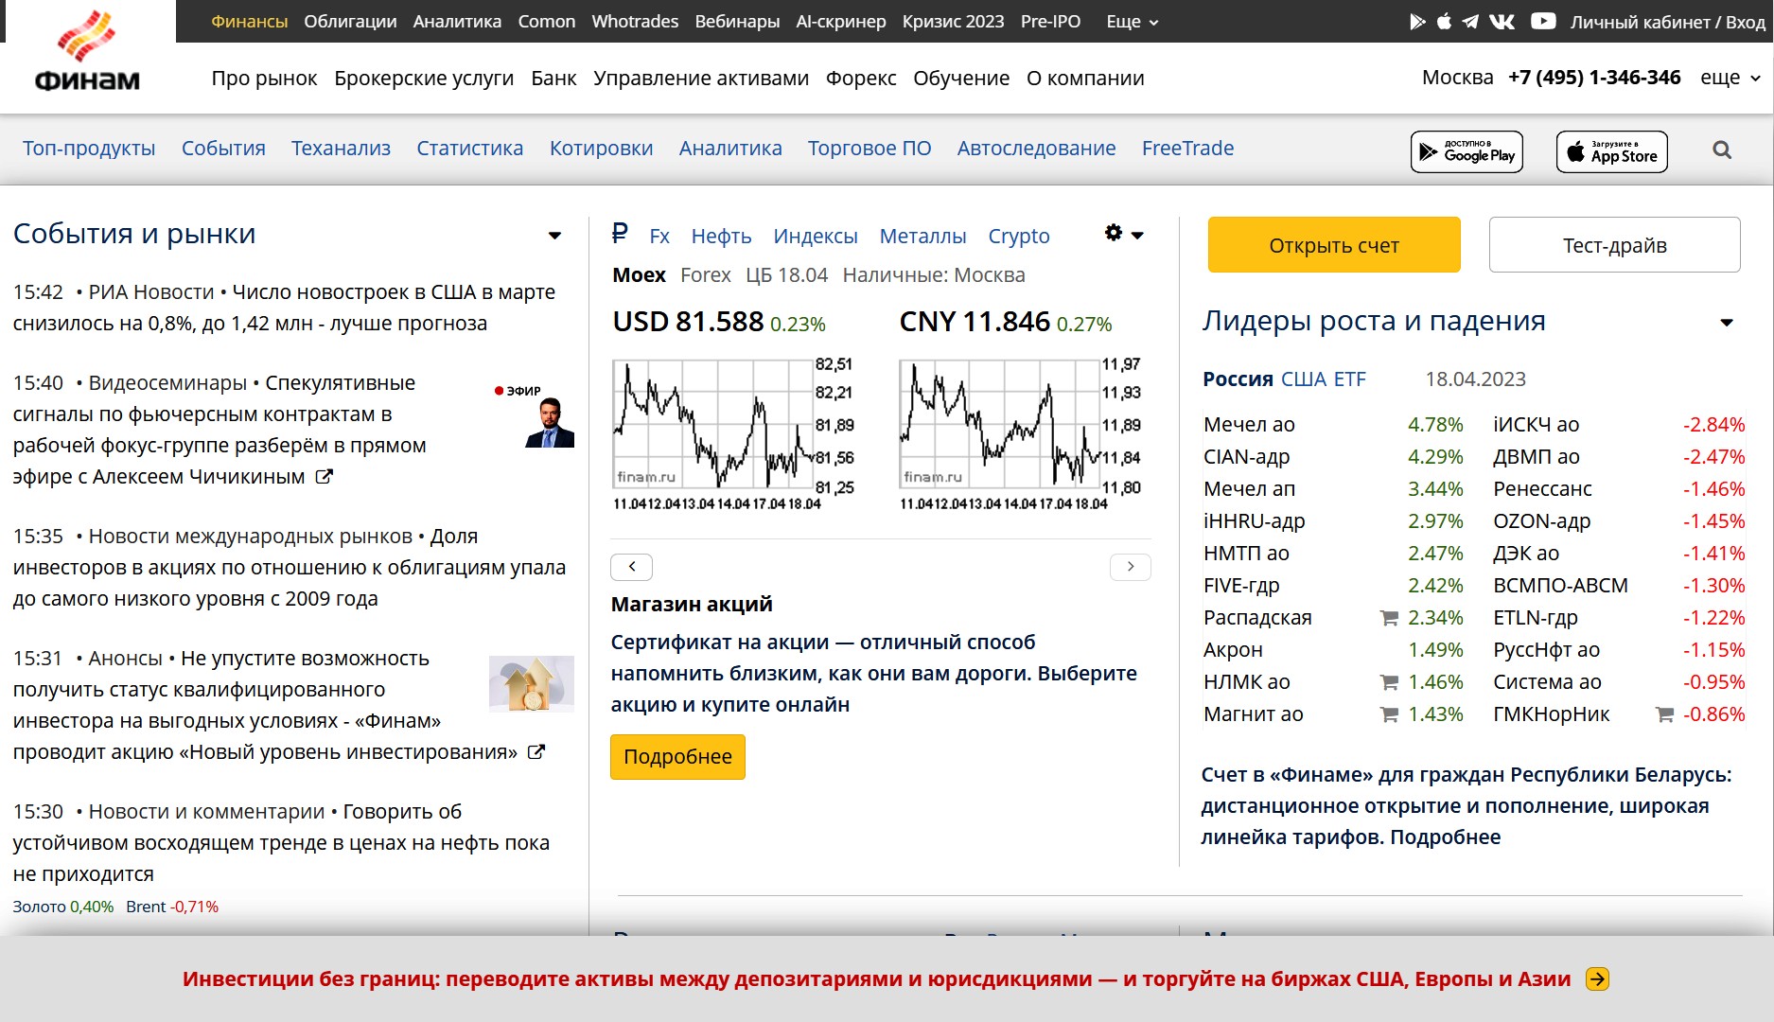Open Топ-продукты submenu link

pos(89,148)
